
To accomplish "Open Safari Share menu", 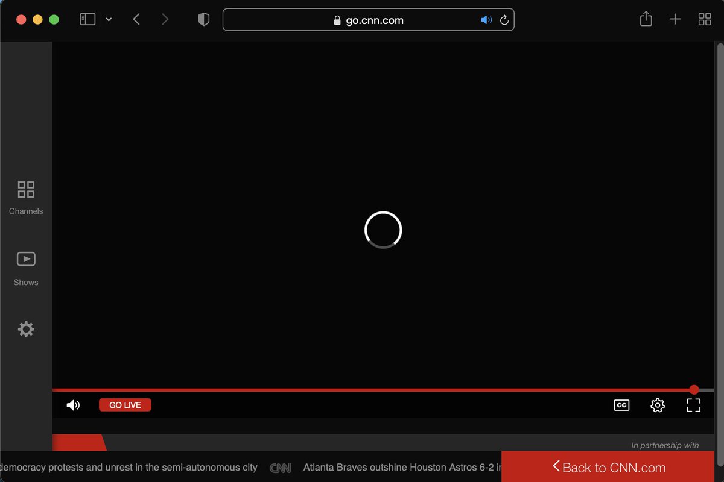I will click(x=646, y=19).
